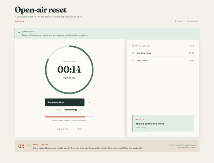
Task: Reset the routine timer
Action: pyautogui.click(x=79, y=129)
